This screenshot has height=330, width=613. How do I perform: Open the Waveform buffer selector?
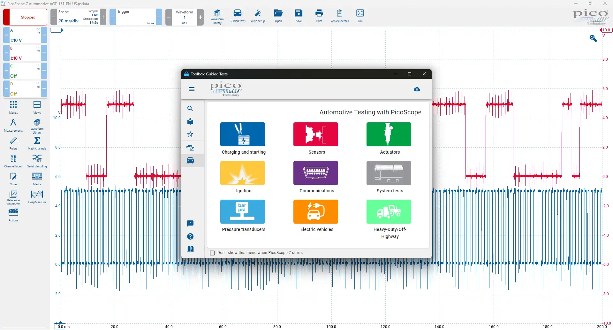tap(185, 17)
